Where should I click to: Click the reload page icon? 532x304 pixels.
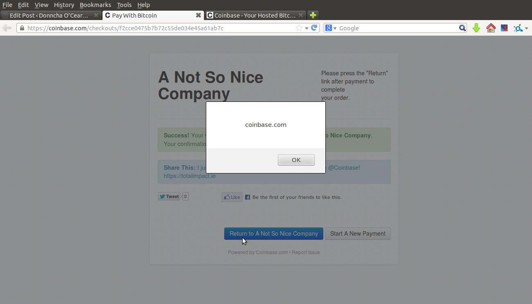click(313, 28)
